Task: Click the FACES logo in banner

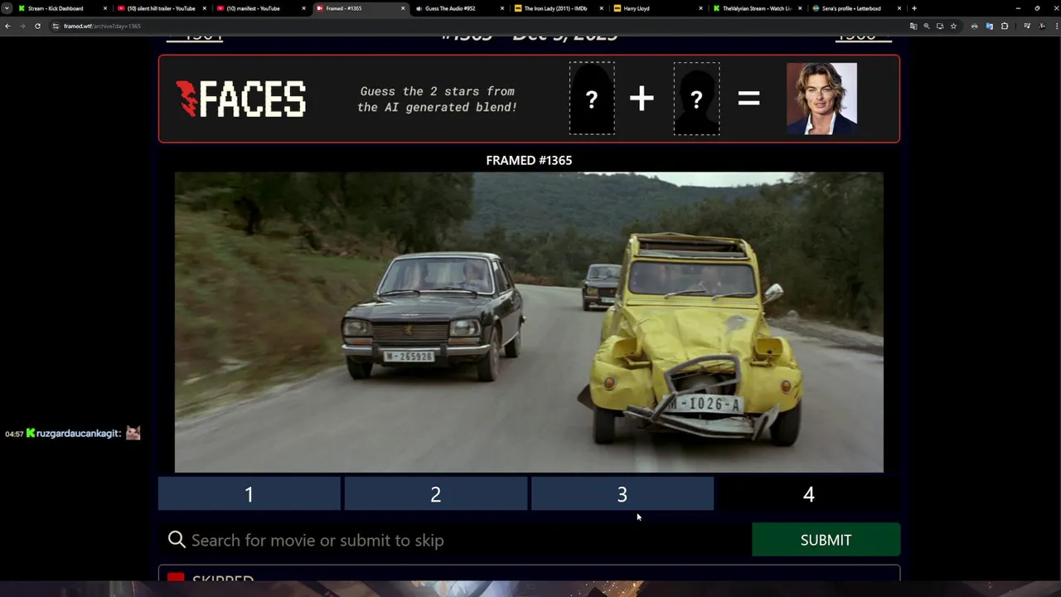Action: point(241,99)
